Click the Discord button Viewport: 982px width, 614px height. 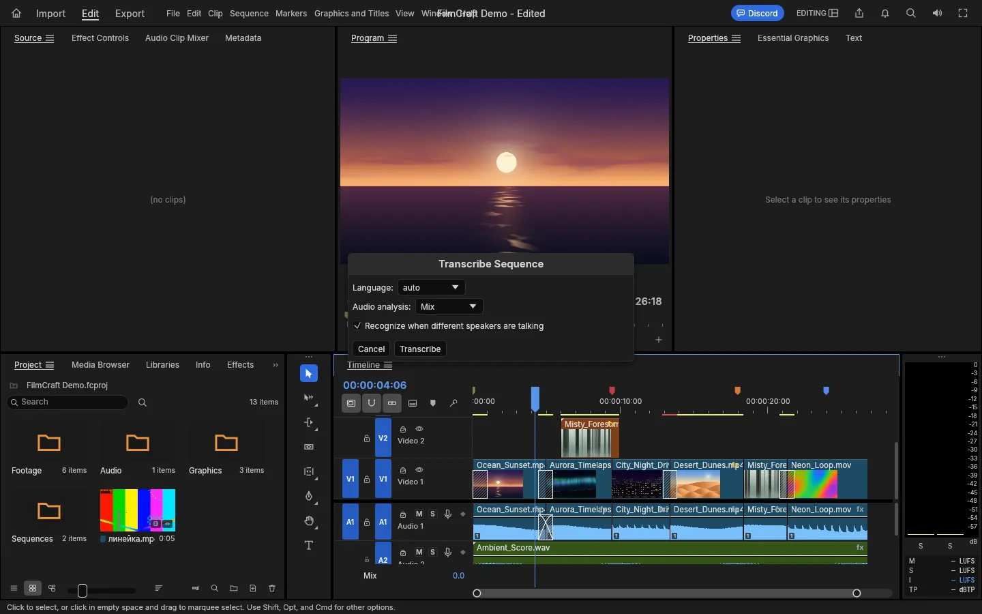click(757, 13)
